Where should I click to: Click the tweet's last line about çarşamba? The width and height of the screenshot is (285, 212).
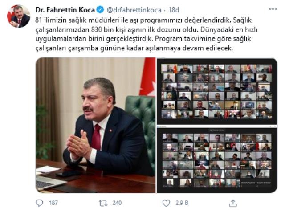click(x=134, y=48)
